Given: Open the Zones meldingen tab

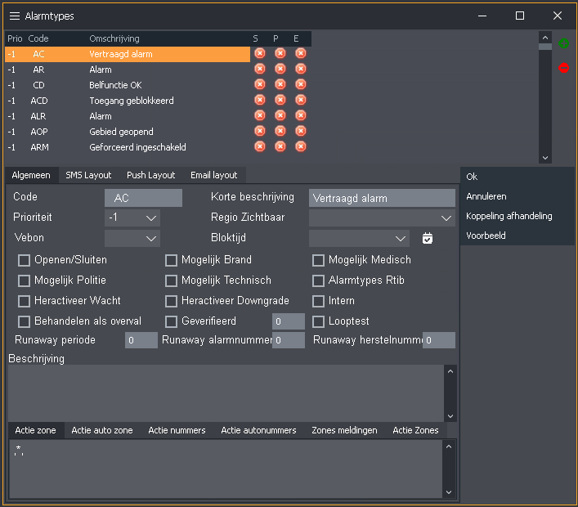Looking at the screenshot, I should pyautogui.click(x=344, y=430).
